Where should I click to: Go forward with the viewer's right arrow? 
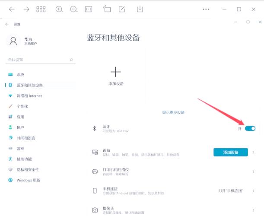click(26, 9)
